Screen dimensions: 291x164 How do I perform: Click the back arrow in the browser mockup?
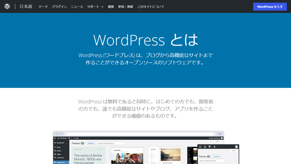tap(57, 134)
